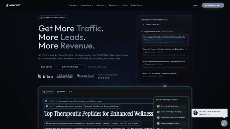Click the Log In button
The height and width of the screenshot is (129, 230).
point(195,5)
